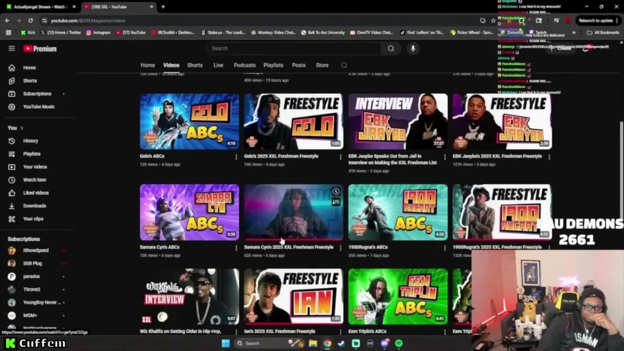Play the Eem Triplin's ABCs thumbnail
The height and width of the screenshot is (351, 624).
tap(398, 296)
